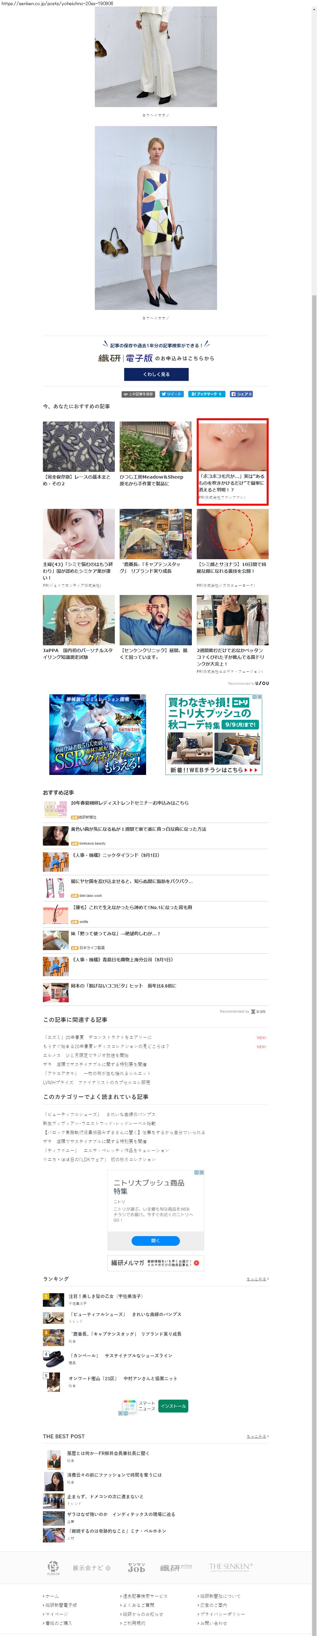Open the ボコボコ毛穴 sponsored article
The height and width of the screenshot is (1636, 317).
click(233, 462)
